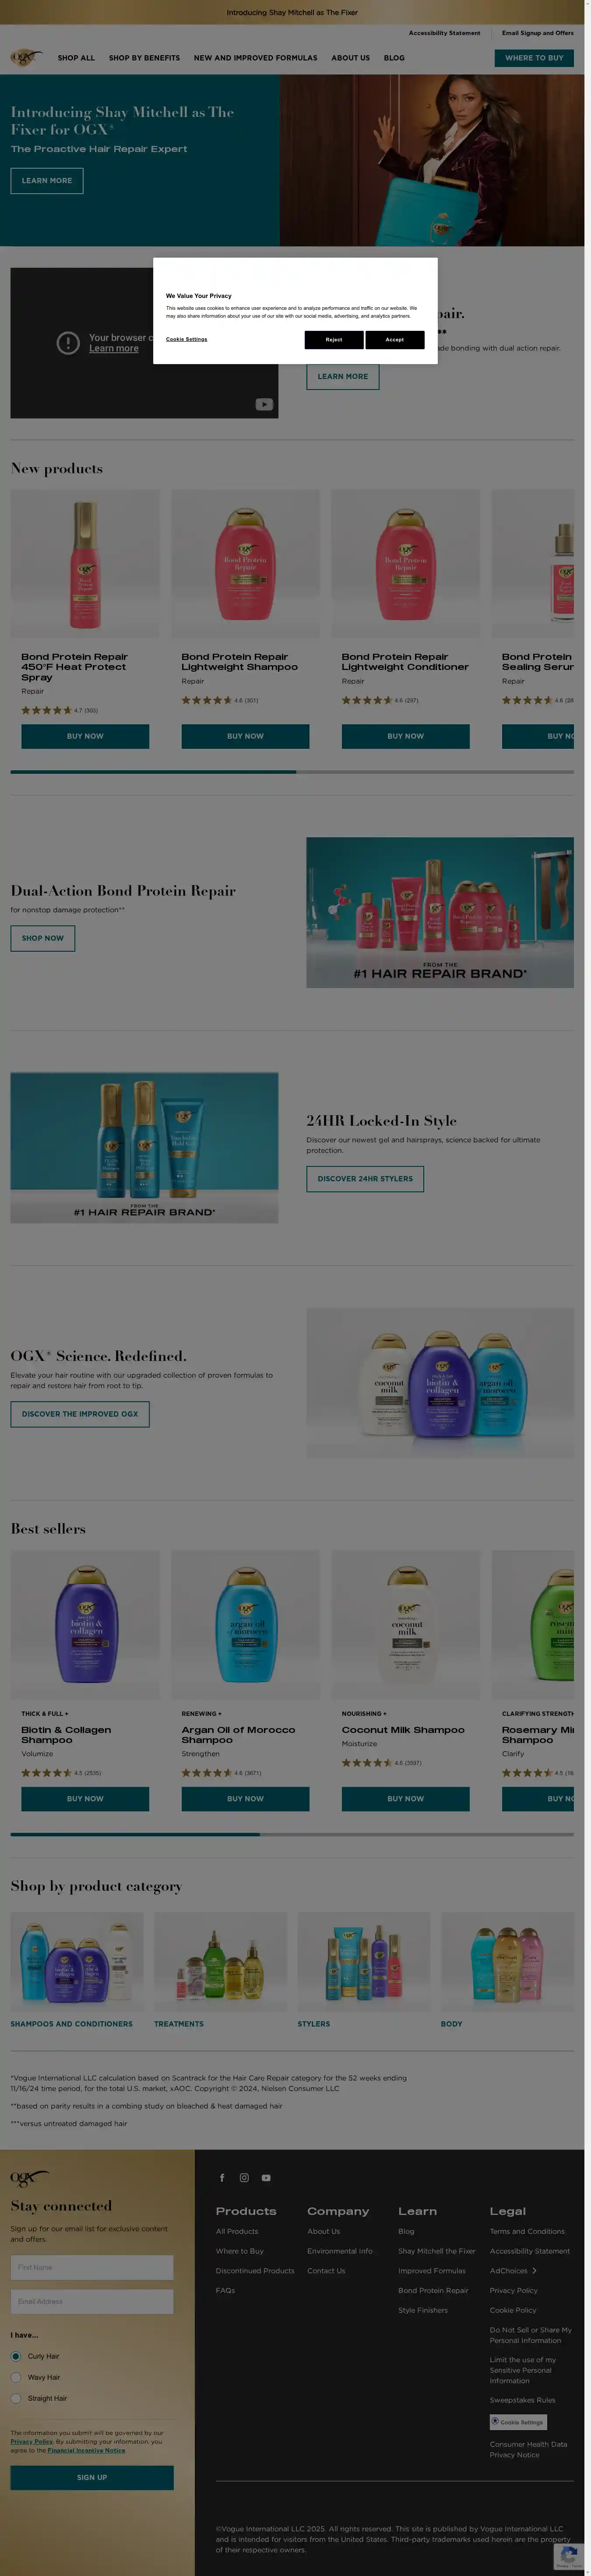Screen dimensions: 591x2576
Task: Expand the Shop By Benefits menu
Action: coord(145,58)
